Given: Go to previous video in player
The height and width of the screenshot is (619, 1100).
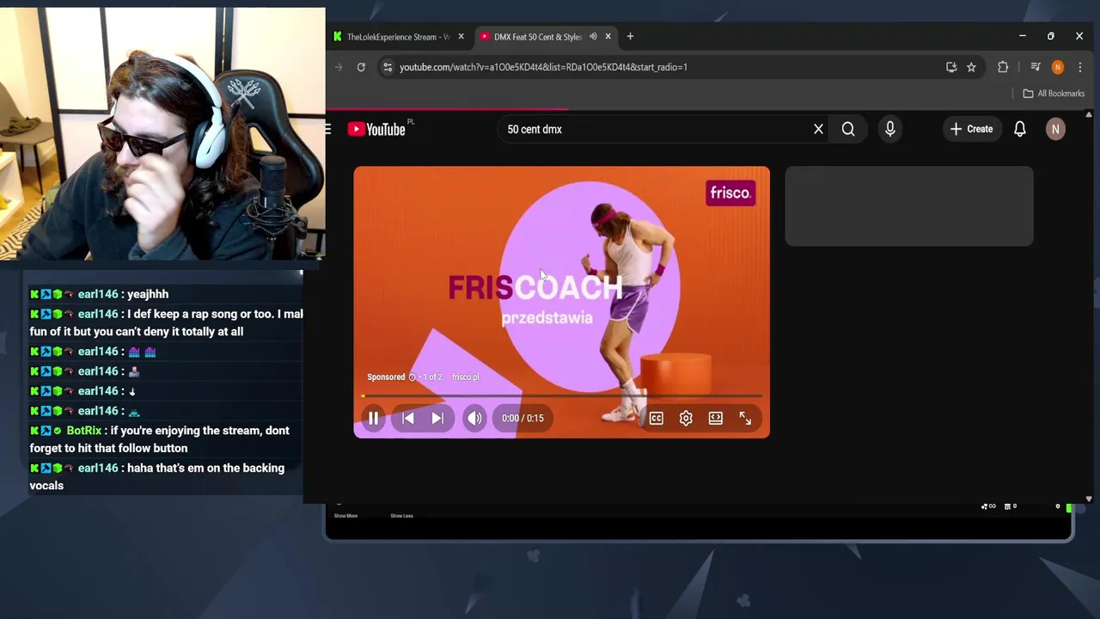Looking at the screenshot, I should 408,418.
